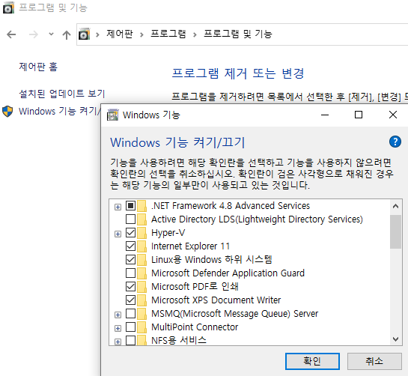
Task: Click the Microsoft XPS Document Writer folder icon
Action: 141,300
